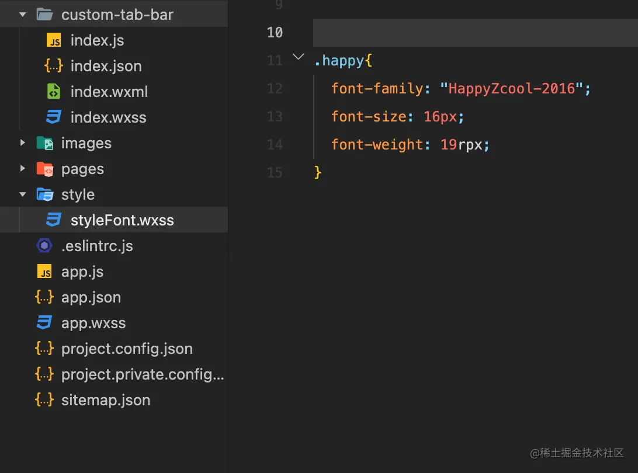Click the green WXML icon beside index.wxml
Screen dimensions: 638x473
(54, 92)
